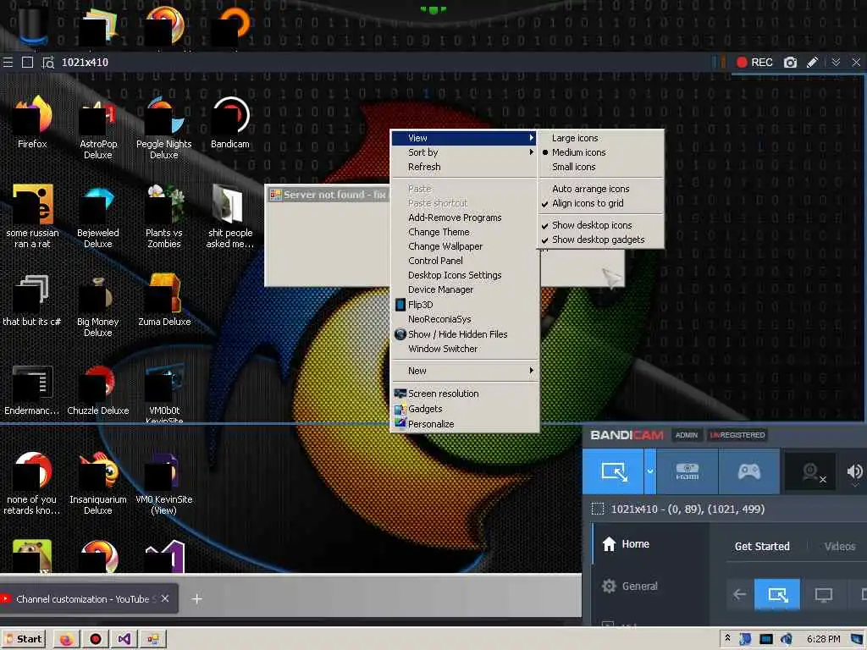Screen dimensions: 867x650
Task: Toggle Show desktop icons
Action: tap(601, 225)
